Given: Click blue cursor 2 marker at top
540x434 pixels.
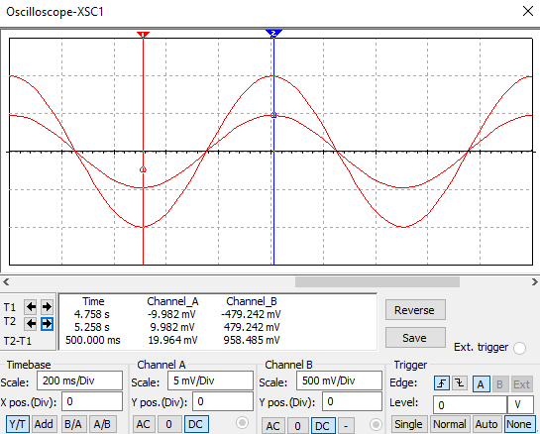Looking at the screenshot, I should 273,34.
